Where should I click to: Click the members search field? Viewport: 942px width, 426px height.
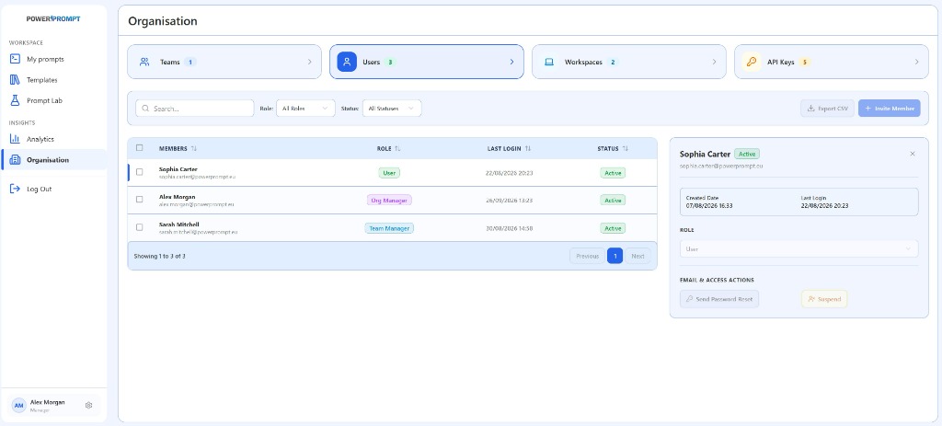pyautogui.click(x=195, y=109)
